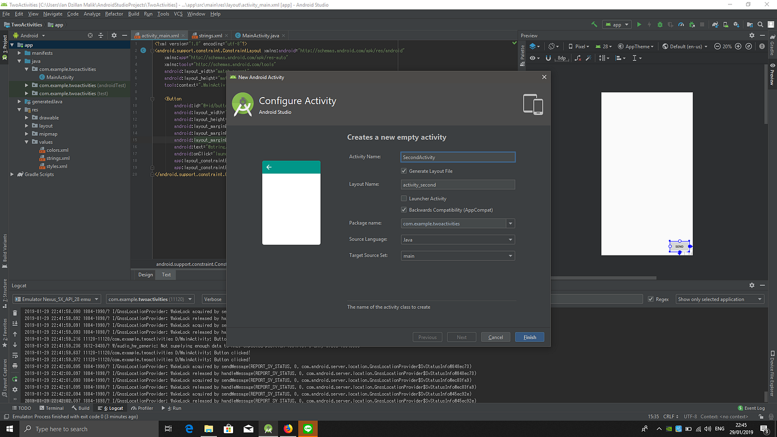Sync project with Gradle files icon
The width and height of the screenshot is (777, 437).
click(x=714, y=24)
